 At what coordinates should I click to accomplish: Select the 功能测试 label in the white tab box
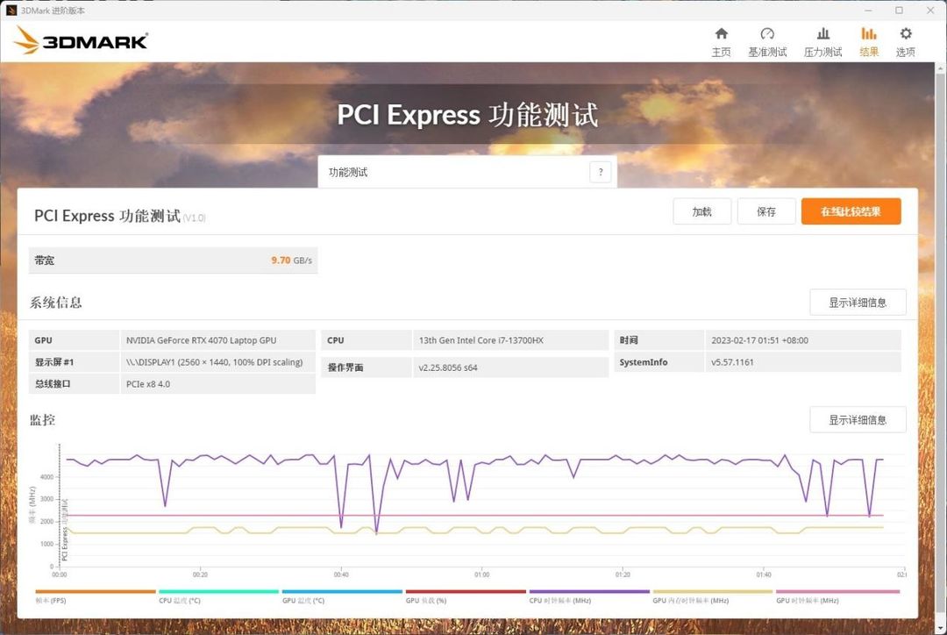[348, 172]
